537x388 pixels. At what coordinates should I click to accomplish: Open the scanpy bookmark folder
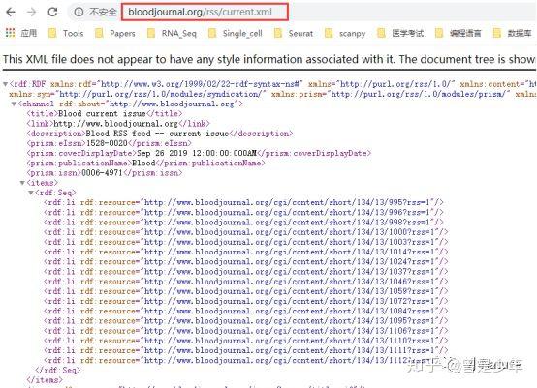coord(345,33)
